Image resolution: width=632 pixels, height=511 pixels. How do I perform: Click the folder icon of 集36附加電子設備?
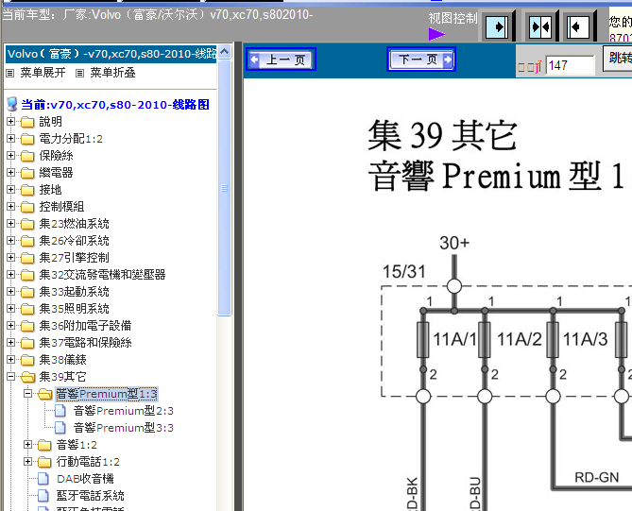tap(27, 326)
